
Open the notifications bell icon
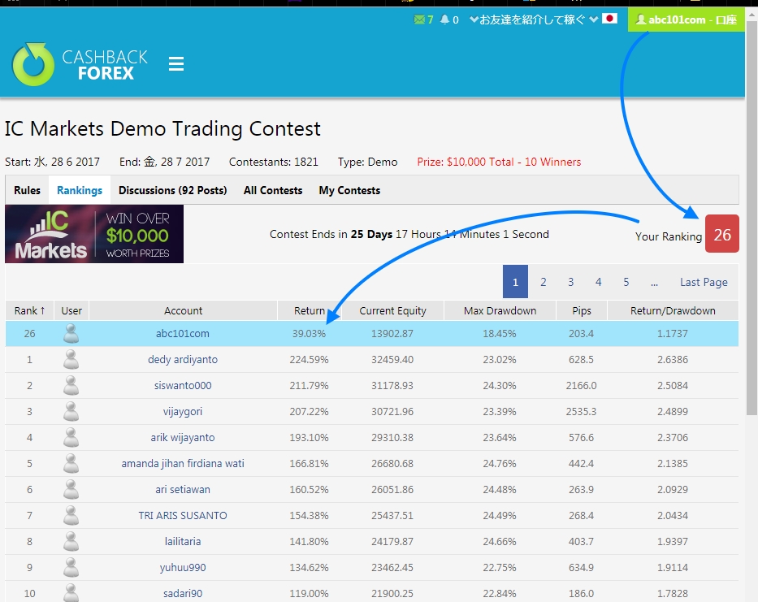(444, 19)
